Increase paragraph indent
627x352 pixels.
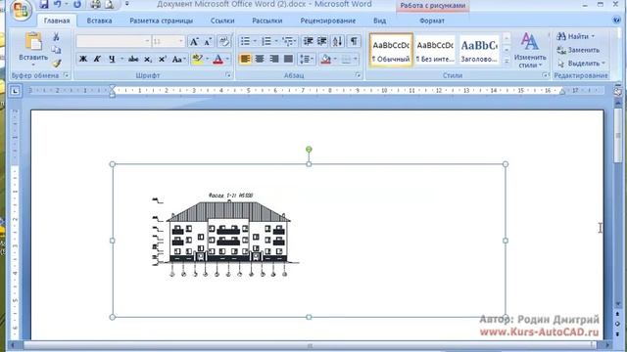tap(322, 41)
